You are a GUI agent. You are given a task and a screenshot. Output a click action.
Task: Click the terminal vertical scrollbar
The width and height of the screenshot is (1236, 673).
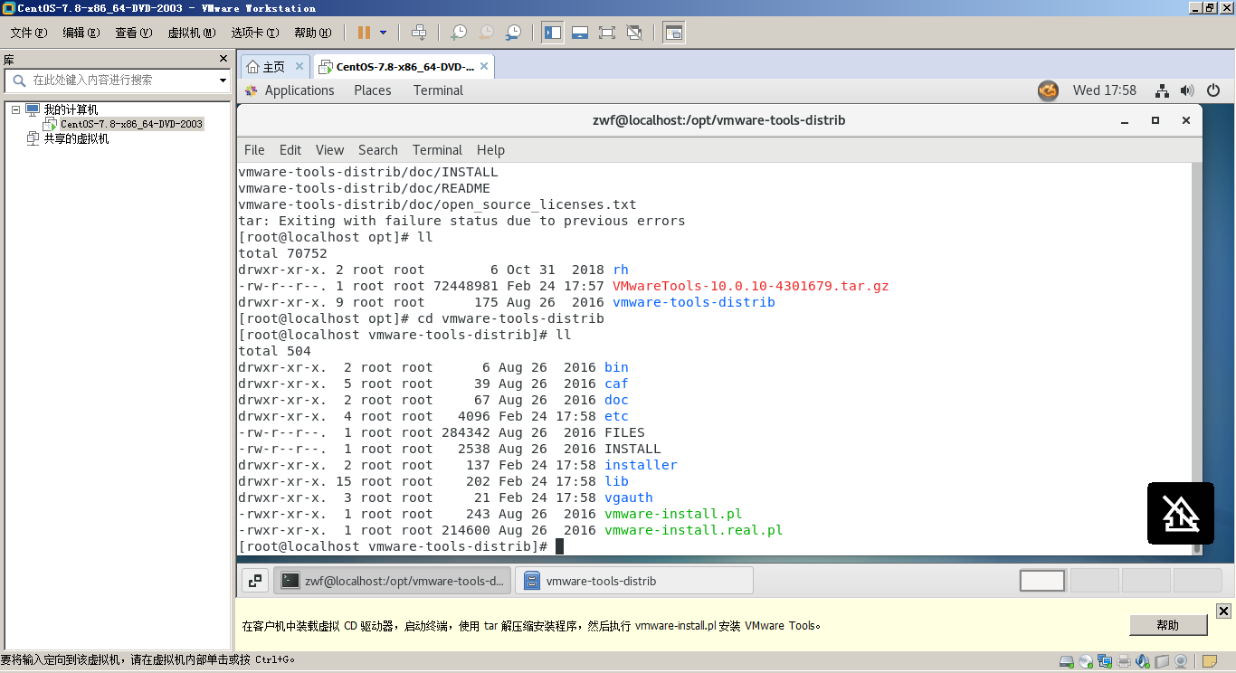point(1196,359)
